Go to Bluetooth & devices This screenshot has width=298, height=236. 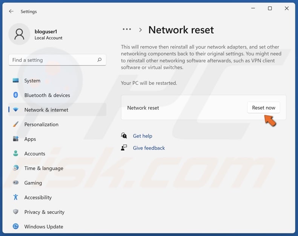tap(57, 95)
